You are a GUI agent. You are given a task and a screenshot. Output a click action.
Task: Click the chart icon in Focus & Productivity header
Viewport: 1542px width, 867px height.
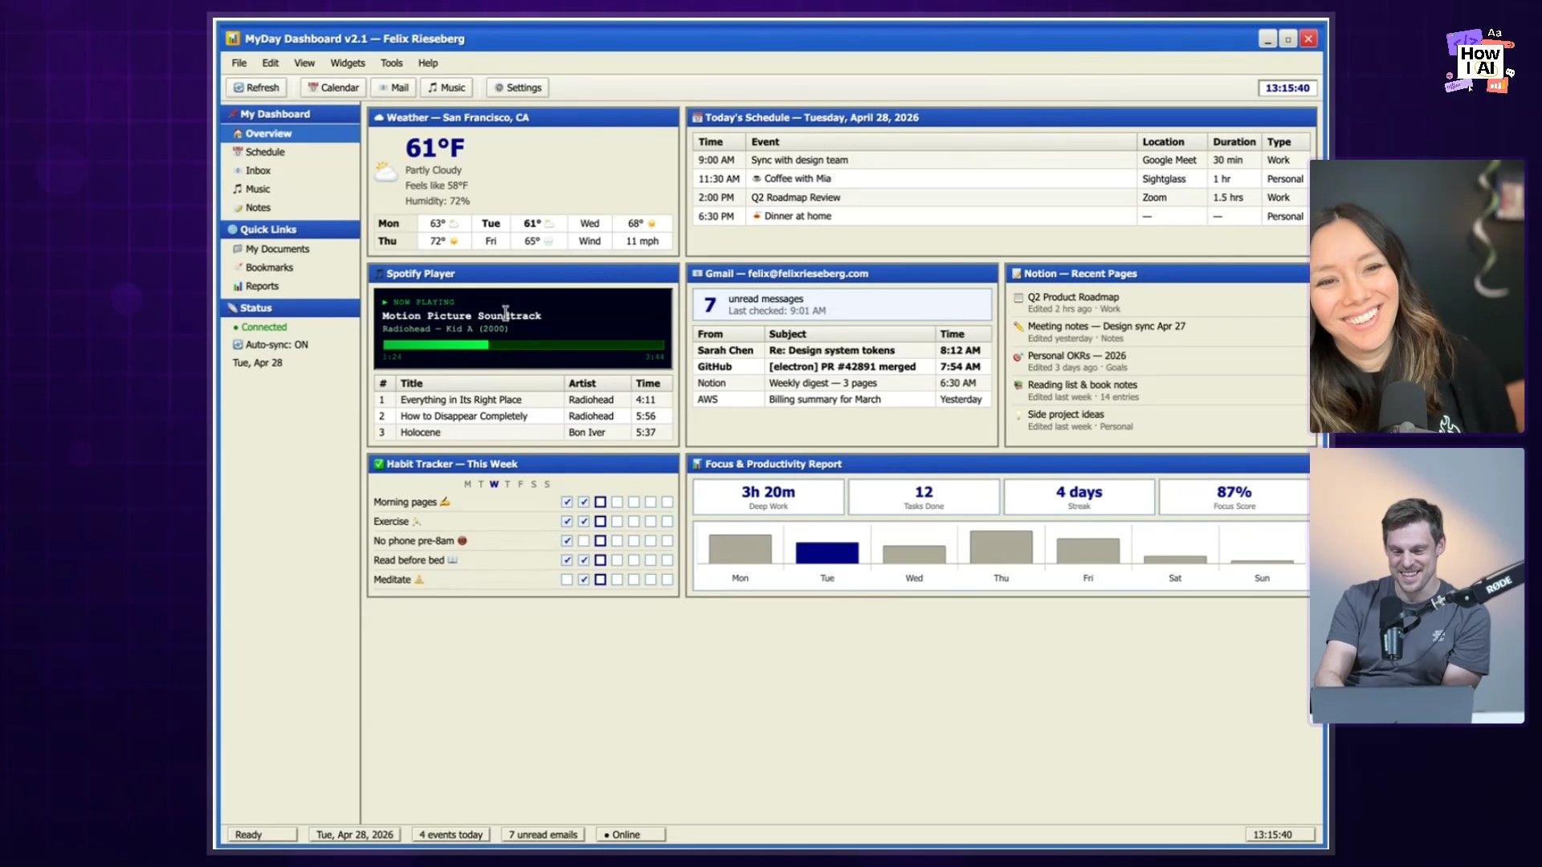click(x=697, y=464)
